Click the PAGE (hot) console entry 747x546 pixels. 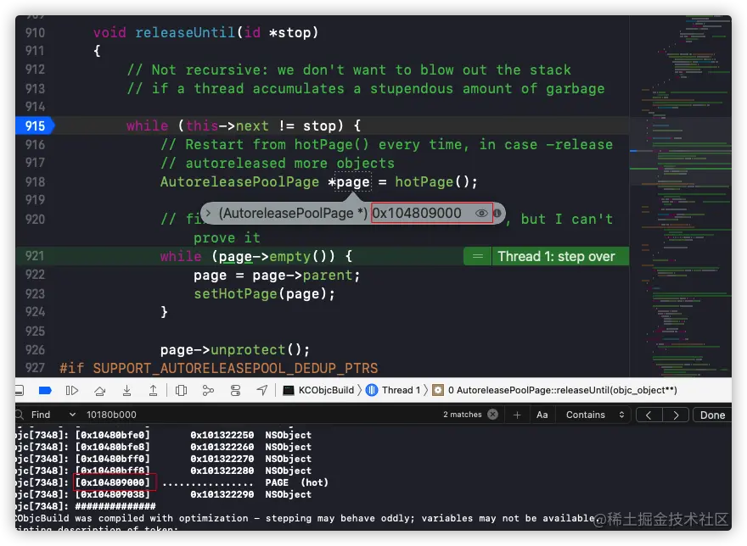coord(296,482)
